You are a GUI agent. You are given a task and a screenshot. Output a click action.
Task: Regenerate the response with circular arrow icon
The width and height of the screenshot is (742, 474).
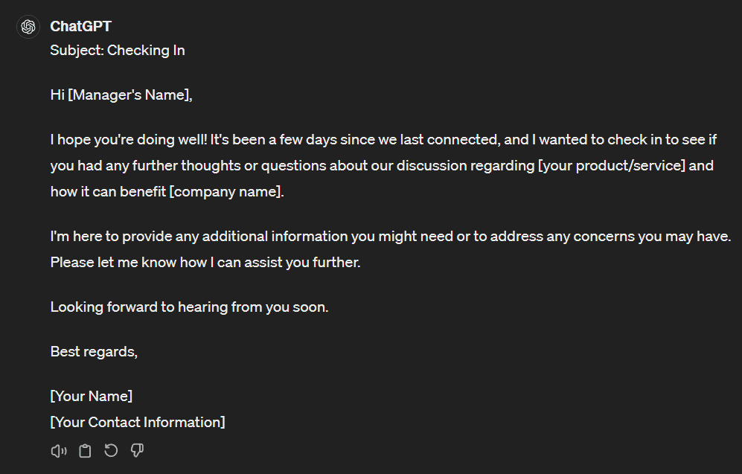coord(111,450)
